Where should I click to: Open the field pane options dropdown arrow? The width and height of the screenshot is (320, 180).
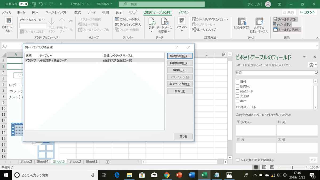click(x=304, y=57)
